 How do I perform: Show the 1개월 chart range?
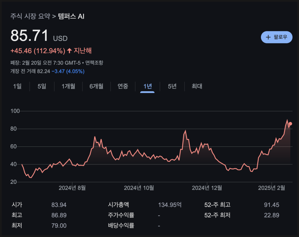coord(68,86)
